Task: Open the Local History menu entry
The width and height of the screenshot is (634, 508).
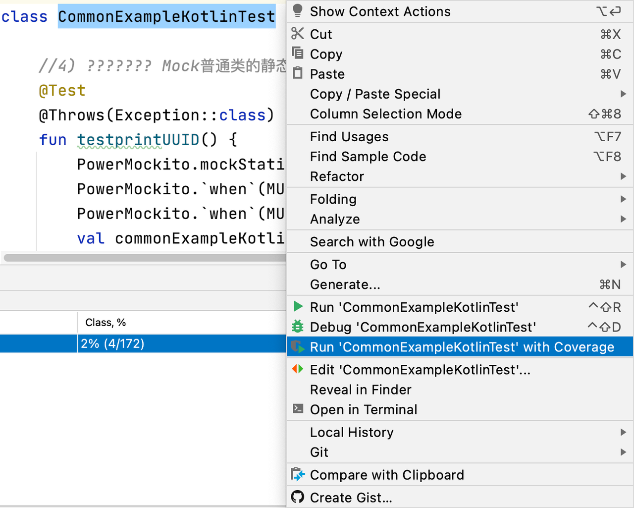Action: (460, 432)
